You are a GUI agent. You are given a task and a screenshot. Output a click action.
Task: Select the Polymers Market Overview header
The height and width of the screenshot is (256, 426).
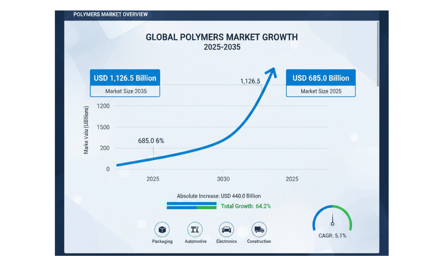click(x=110, y=15)
